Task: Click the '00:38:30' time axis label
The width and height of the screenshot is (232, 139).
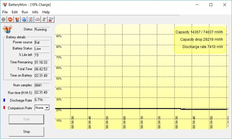Action: (72, 122)
